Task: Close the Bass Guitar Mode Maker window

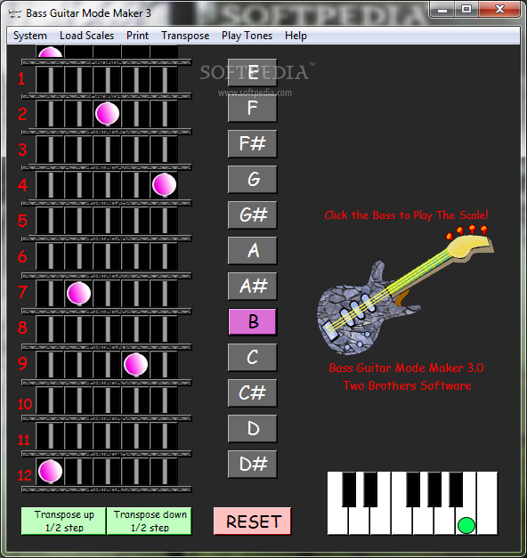Action: (x=499, y=9)
